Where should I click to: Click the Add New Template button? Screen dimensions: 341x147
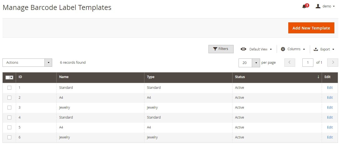coord(311,28)
